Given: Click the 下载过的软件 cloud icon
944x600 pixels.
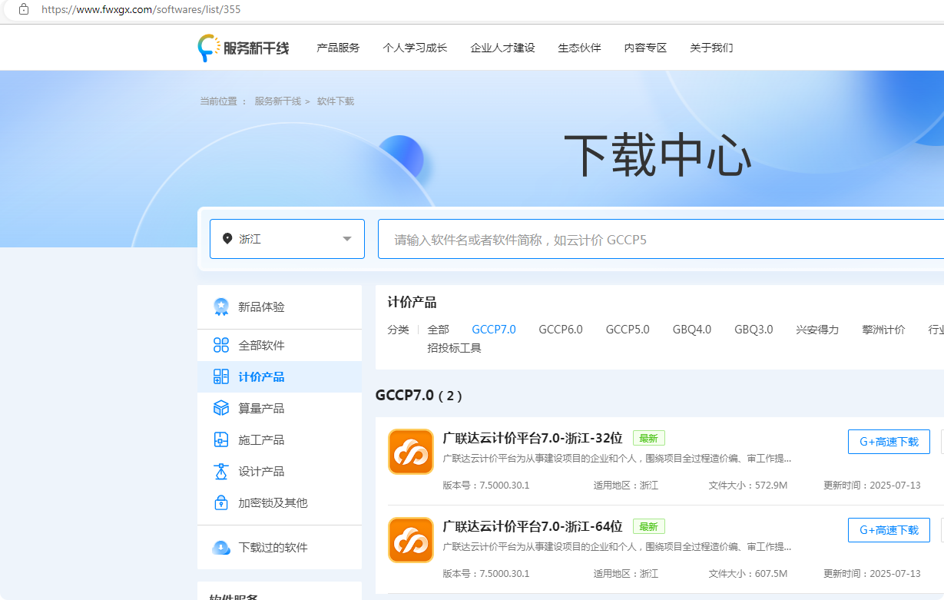Looking at the screenshot, I should (x=221, y=548).
